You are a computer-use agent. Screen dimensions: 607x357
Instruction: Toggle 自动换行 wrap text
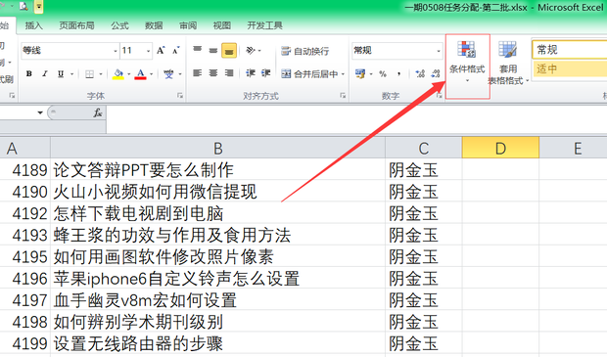305,51
